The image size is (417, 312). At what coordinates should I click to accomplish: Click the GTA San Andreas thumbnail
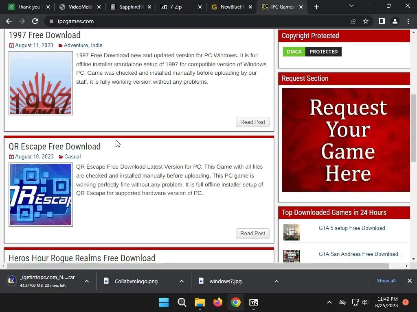[x=292, y=256]
